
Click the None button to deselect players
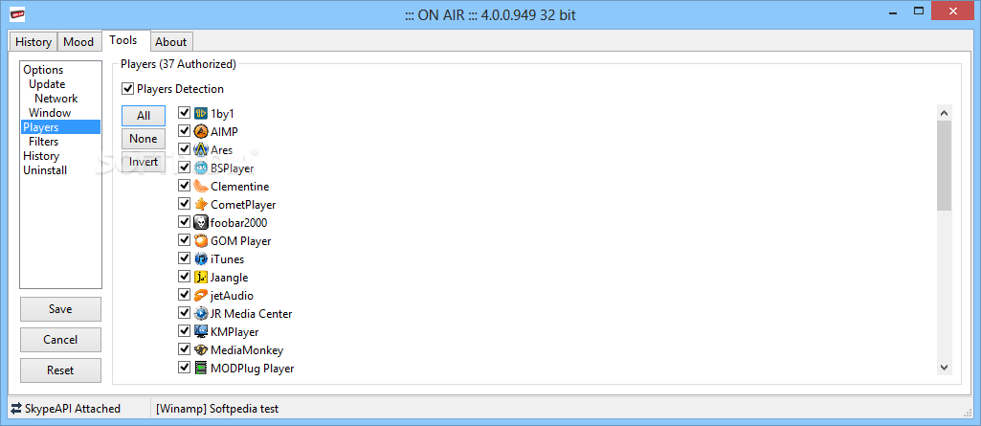(144, 139)
